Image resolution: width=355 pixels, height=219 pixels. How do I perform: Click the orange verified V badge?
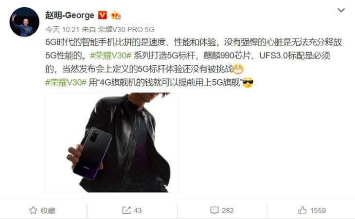click(102, 15)
